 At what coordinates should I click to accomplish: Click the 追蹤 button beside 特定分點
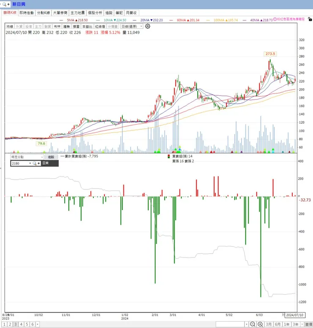click(51, 157)
